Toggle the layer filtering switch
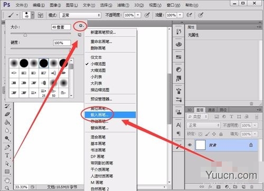The height and width of the screenshot is (191, 264). click(x=257, y=117)
